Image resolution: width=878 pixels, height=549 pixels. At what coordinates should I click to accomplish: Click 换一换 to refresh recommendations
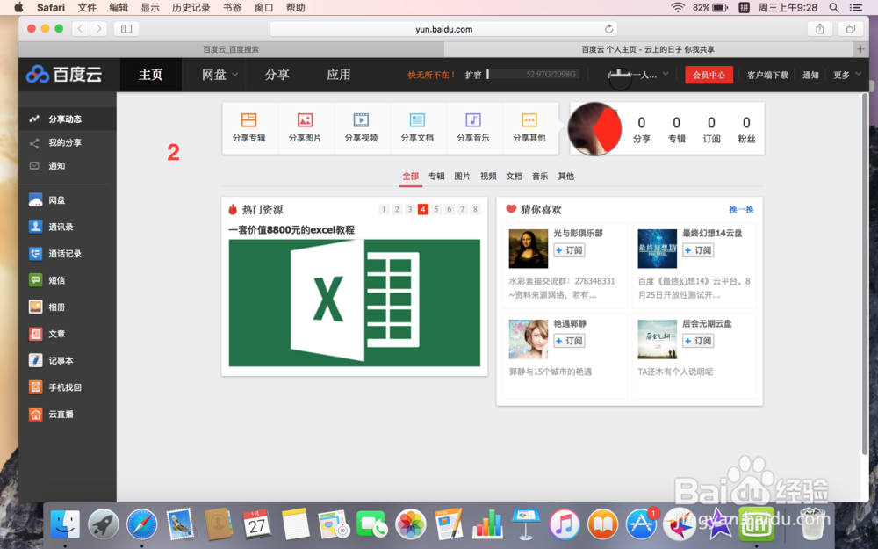(x=742, y=209)
